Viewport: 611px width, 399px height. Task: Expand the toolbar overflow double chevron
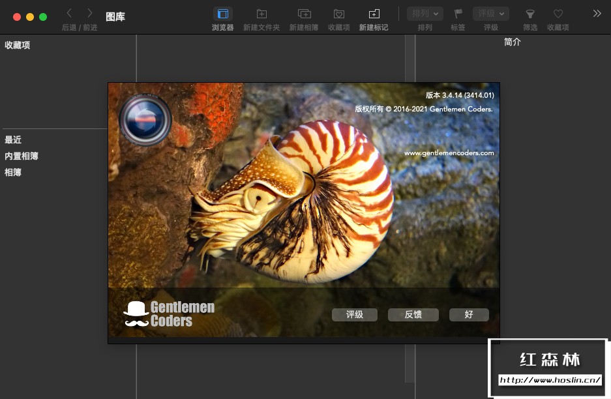tap(597, 13)
